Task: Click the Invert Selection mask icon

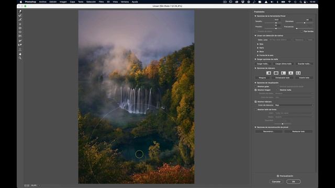Action: (298, 73)
